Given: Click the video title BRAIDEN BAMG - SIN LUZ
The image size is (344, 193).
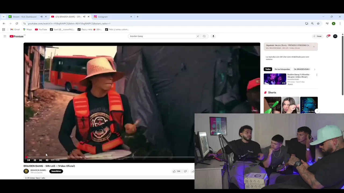Looking at the screenshot, I should 49,166.
